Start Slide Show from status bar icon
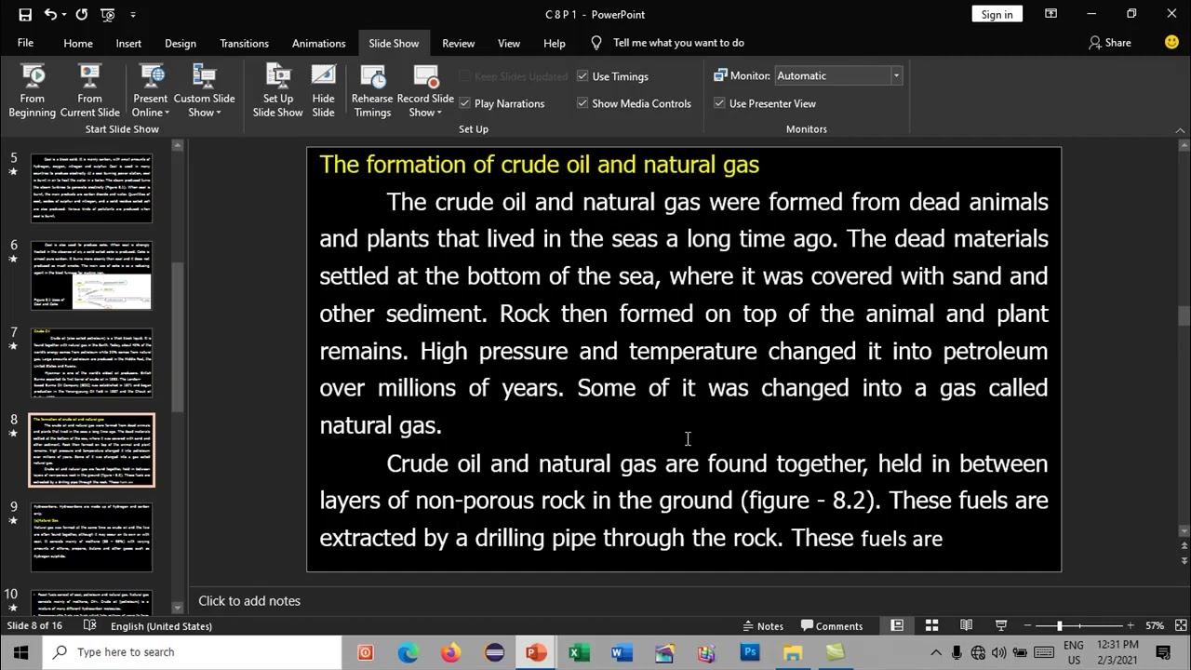This screenshot has width=1191, height=670. click(1001, 625)
